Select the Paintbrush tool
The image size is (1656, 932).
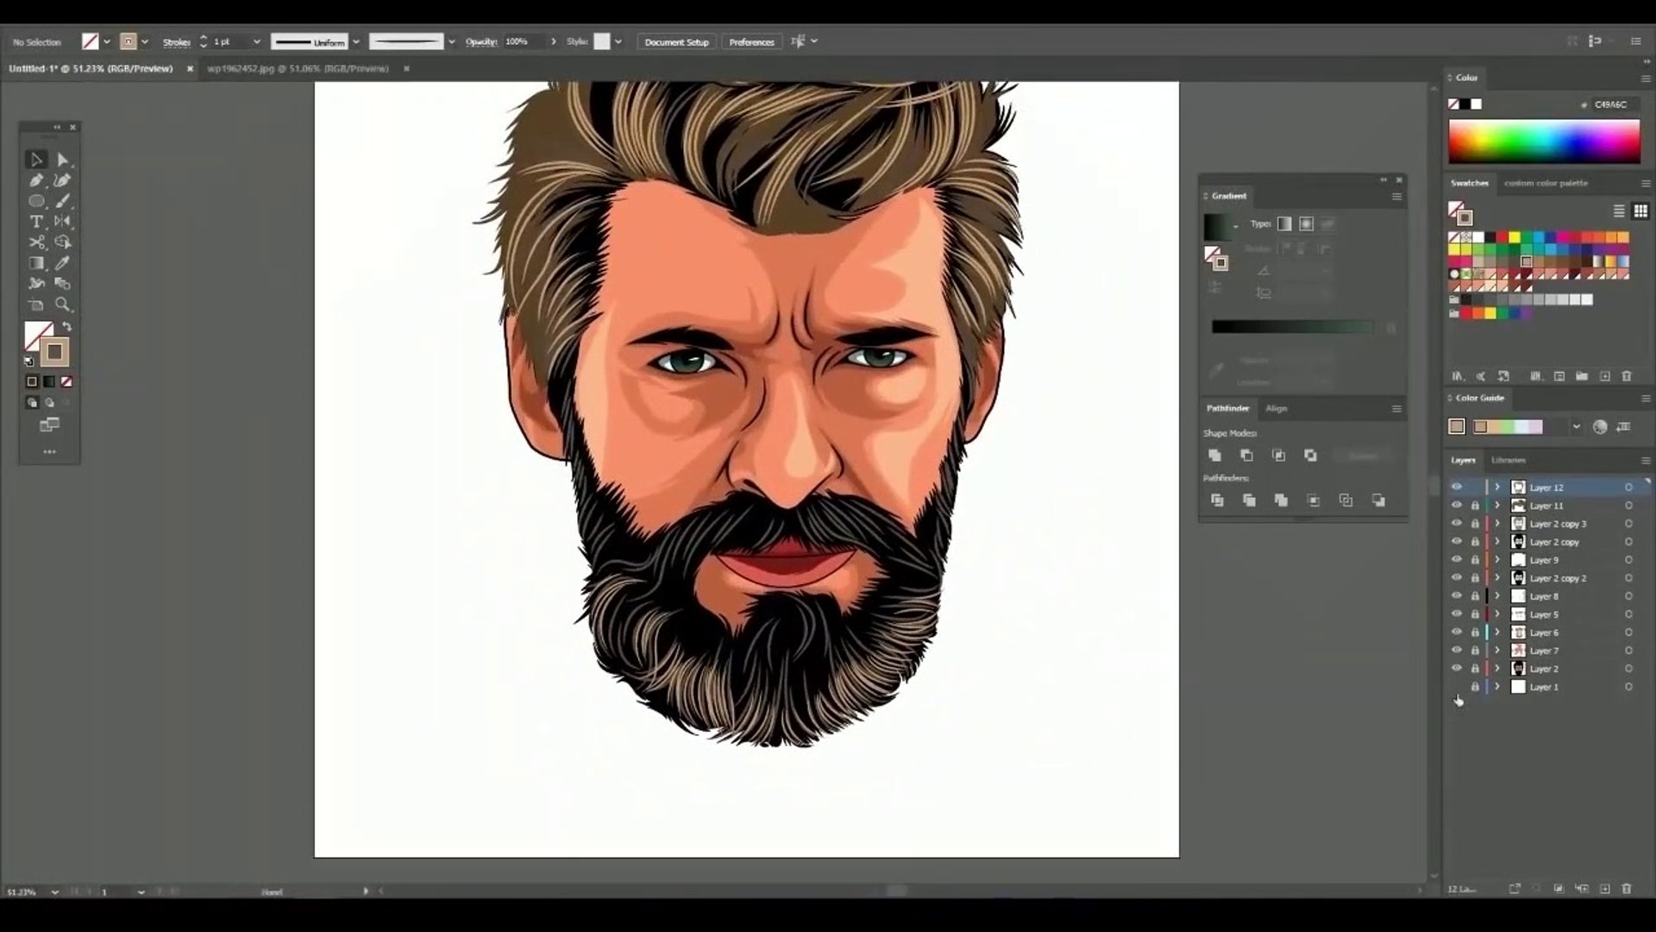coord(62,201)
